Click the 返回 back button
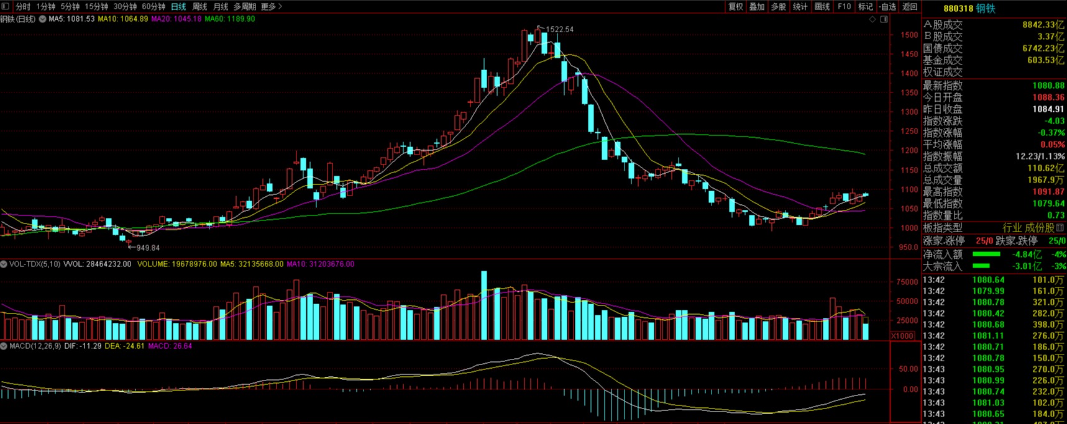The width and height of the screenshot is (1067, 424). [x=910, y=7]
